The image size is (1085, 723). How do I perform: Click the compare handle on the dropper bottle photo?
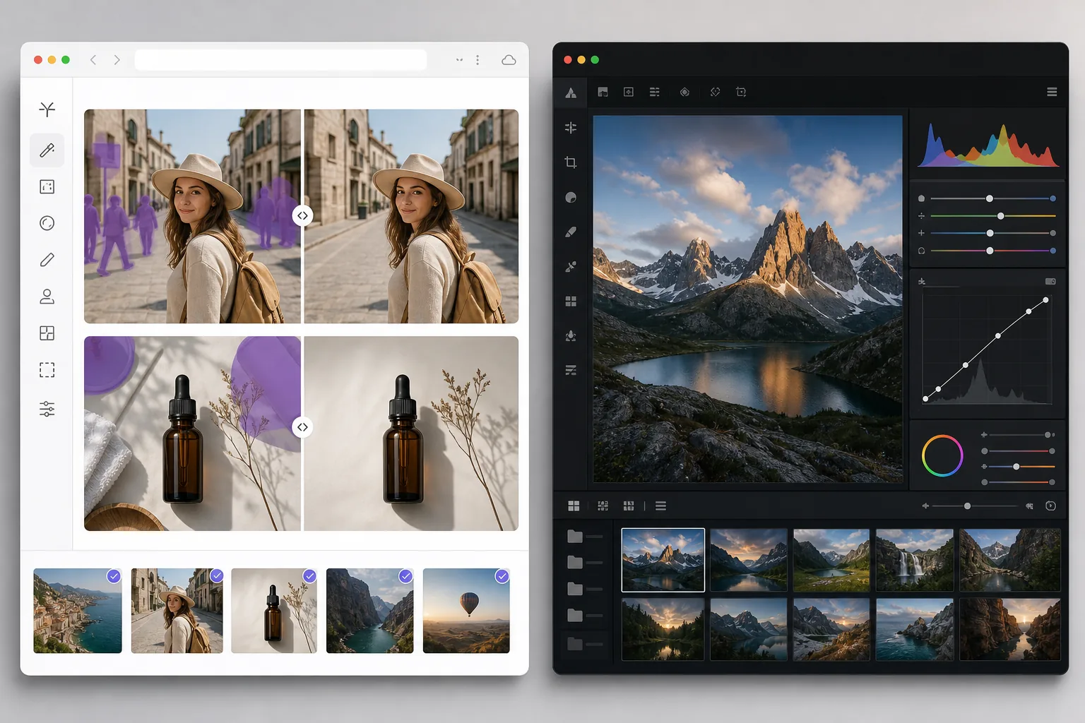click(302, 427)
